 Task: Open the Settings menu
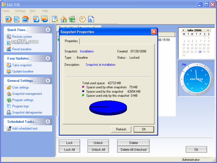pos(20,11)
